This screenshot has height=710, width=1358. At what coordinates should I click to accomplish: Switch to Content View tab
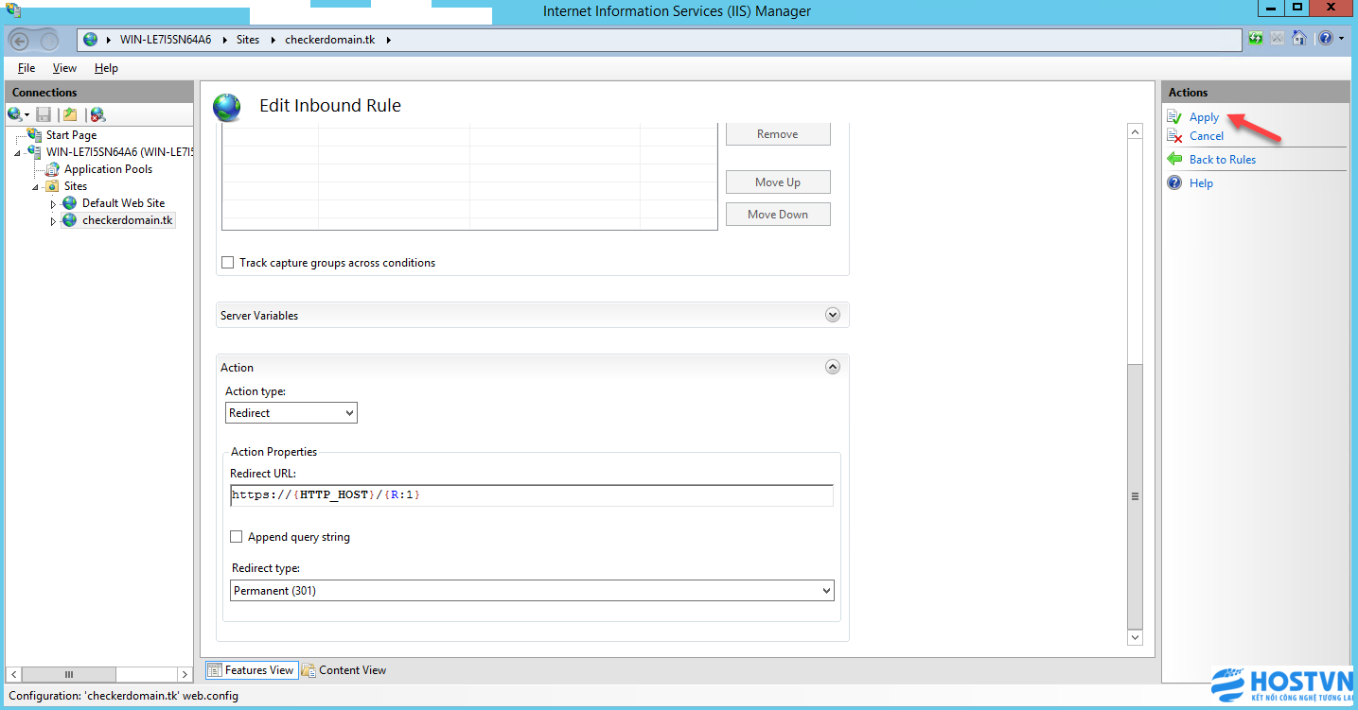click(344, 670)
